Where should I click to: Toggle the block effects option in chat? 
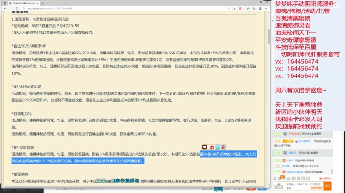point(325,178)
